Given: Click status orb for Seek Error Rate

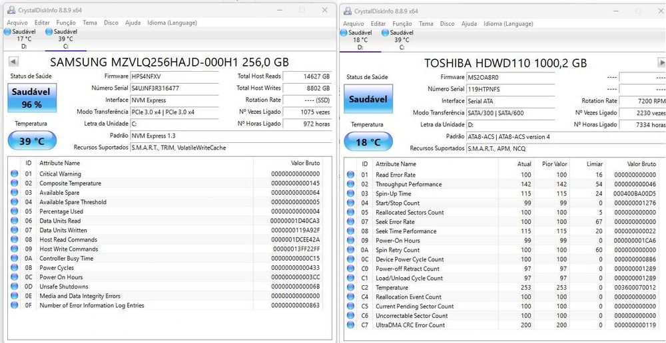Looking at the screenshot, I should click(x=350, y=222).
